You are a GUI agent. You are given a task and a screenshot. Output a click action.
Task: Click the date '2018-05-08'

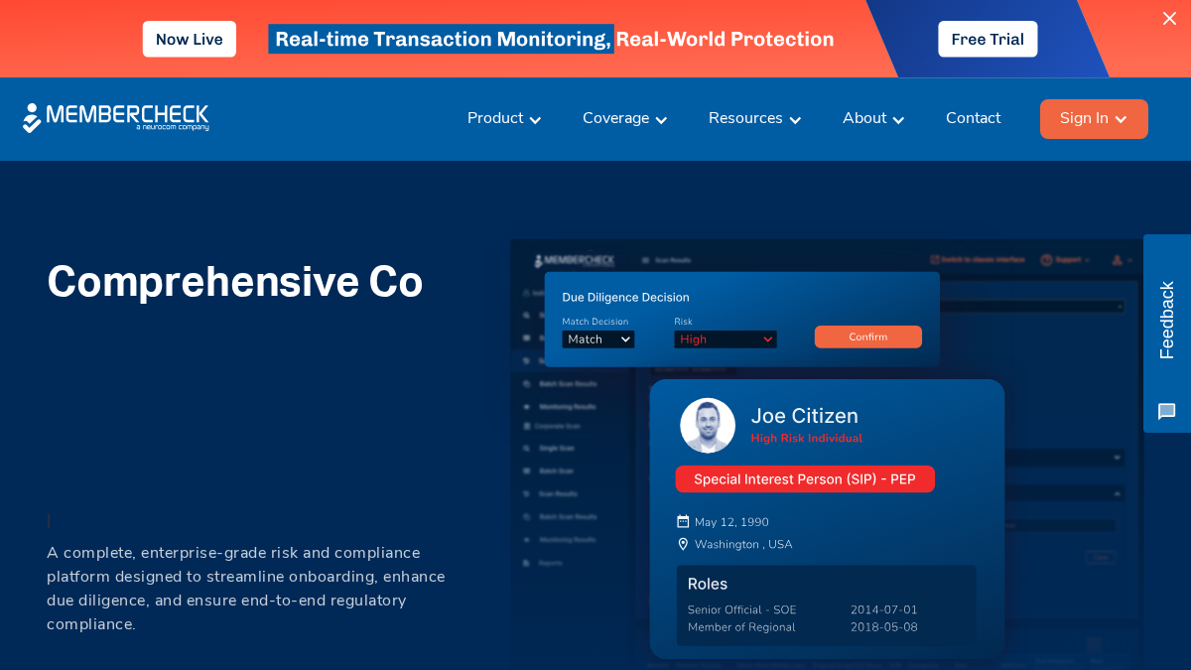[x=884, y=627]
